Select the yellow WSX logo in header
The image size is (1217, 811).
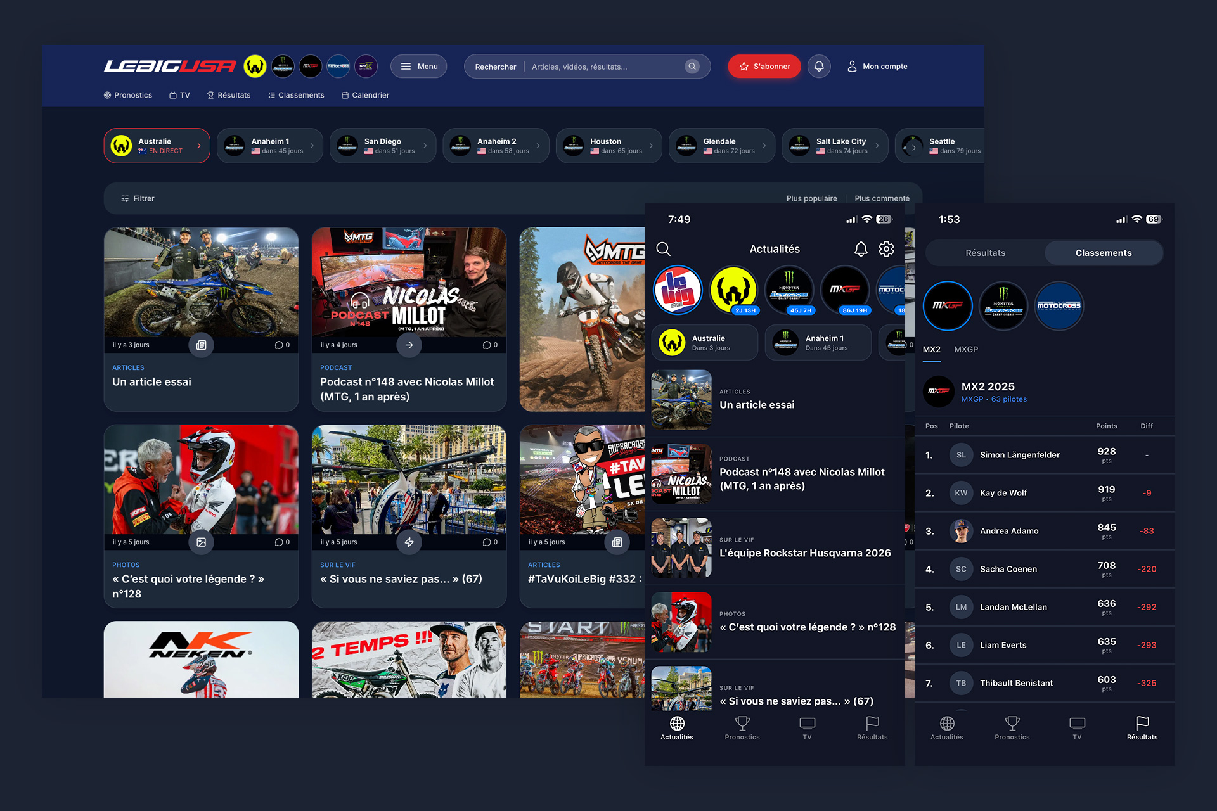click(x=255, y=67)
